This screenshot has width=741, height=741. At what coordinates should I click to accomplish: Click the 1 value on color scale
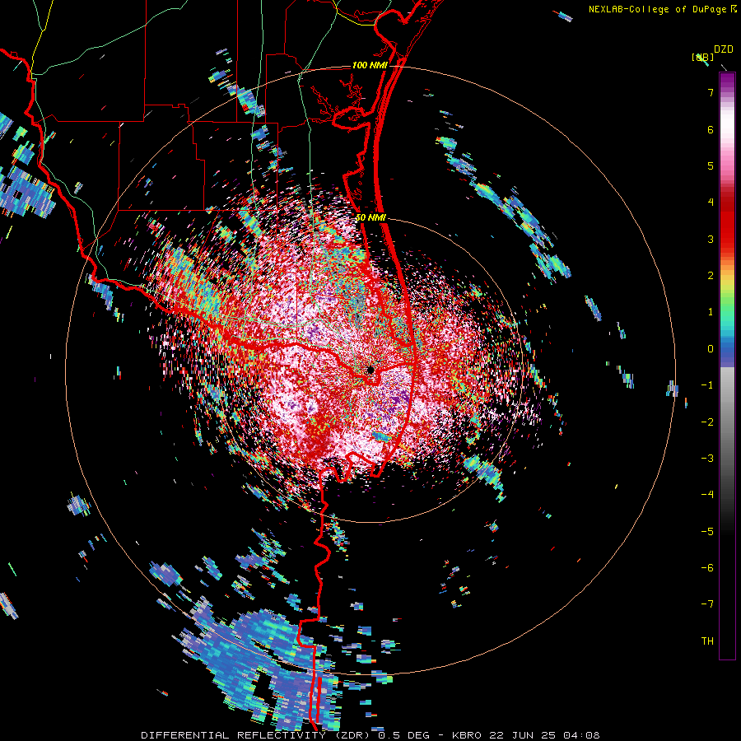coord(711,312)
